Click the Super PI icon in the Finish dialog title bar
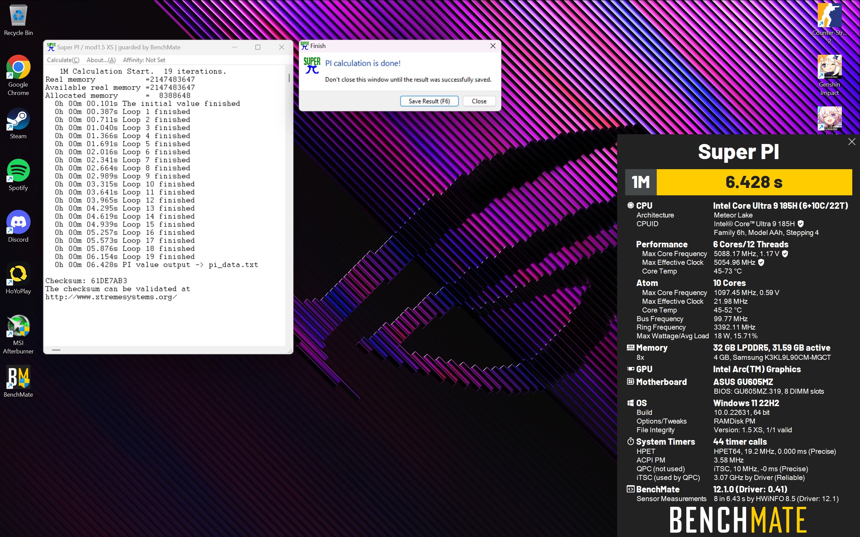The image size is (860, 537). coord(305,45)
